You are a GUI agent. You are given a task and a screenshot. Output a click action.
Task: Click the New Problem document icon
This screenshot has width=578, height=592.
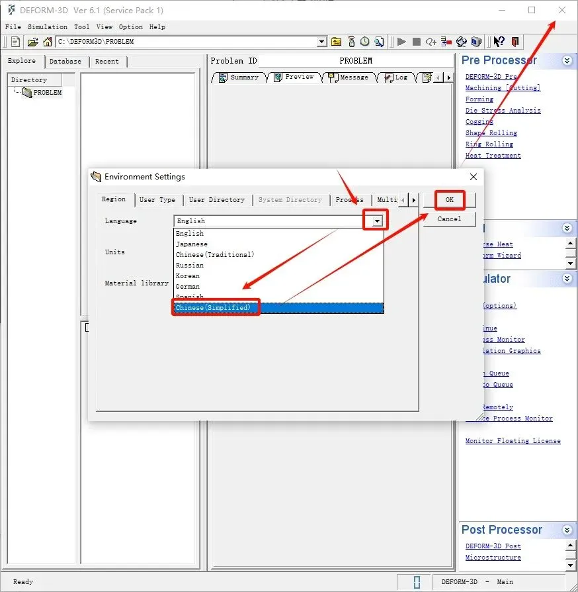point(15,42)
